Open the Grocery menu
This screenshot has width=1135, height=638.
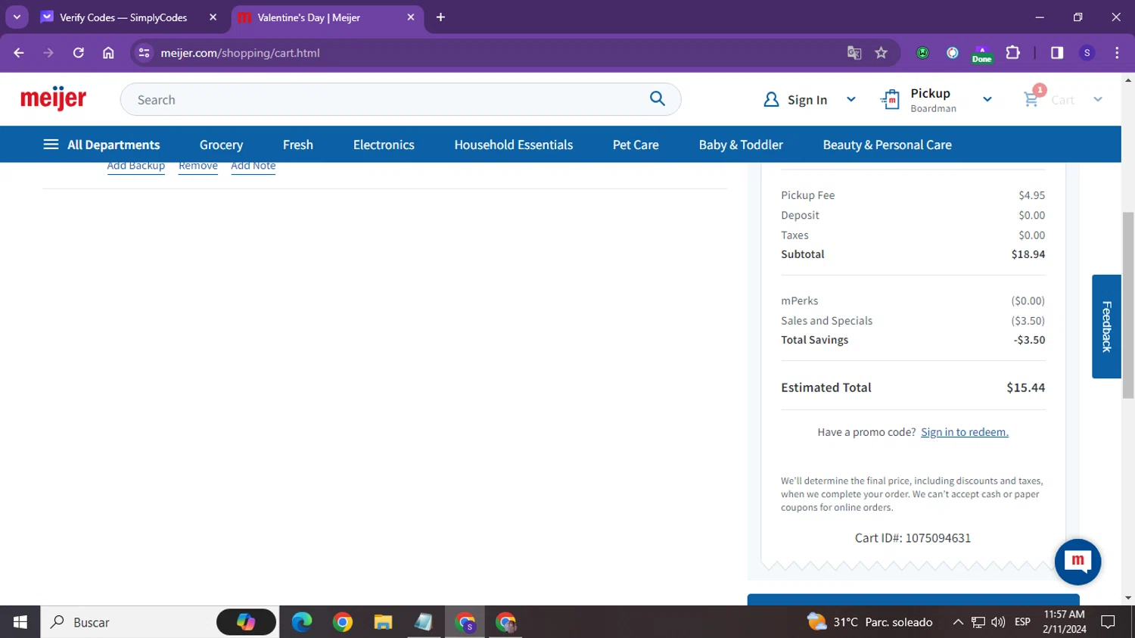(221, 145)
